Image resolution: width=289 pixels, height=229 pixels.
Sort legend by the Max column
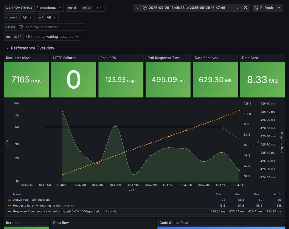pos(256,194)
